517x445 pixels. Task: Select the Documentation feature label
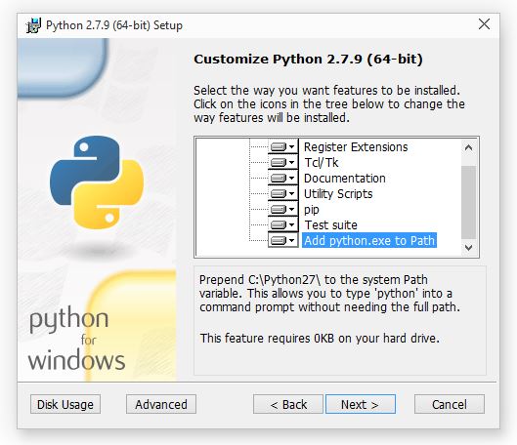[345, 178]
